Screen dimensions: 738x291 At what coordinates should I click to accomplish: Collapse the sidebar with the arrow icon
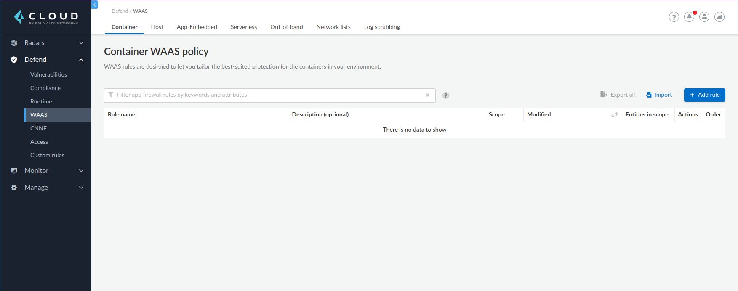[x=95, y=5]
